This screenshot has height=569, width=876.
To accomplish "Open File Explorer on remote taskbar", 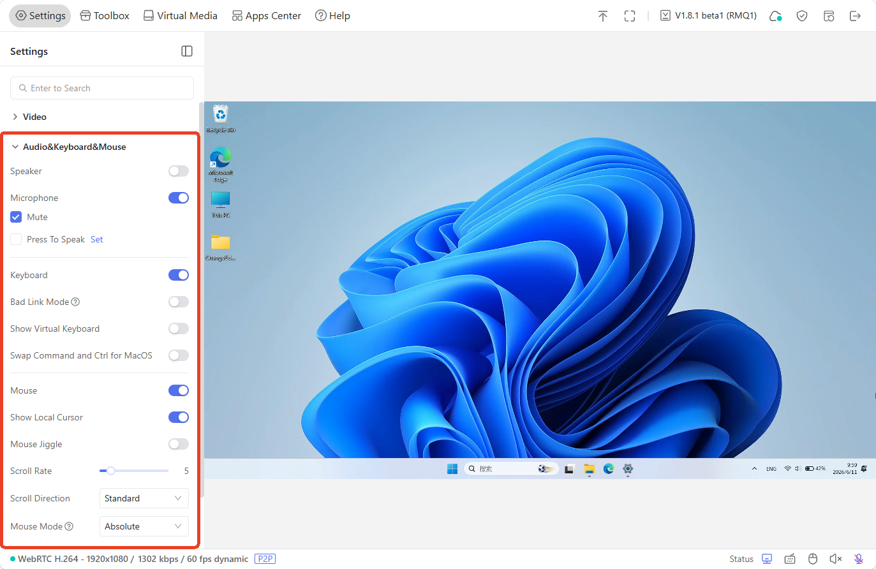I will coord(589,469).
